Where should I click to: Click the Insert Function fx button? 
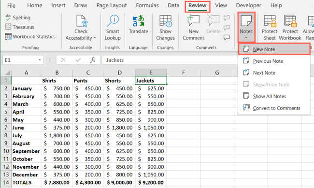point(93,60)
